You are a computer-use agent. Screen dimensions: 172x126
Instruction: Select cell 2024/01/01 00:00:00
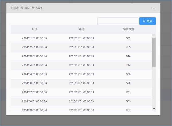[34, 38]
